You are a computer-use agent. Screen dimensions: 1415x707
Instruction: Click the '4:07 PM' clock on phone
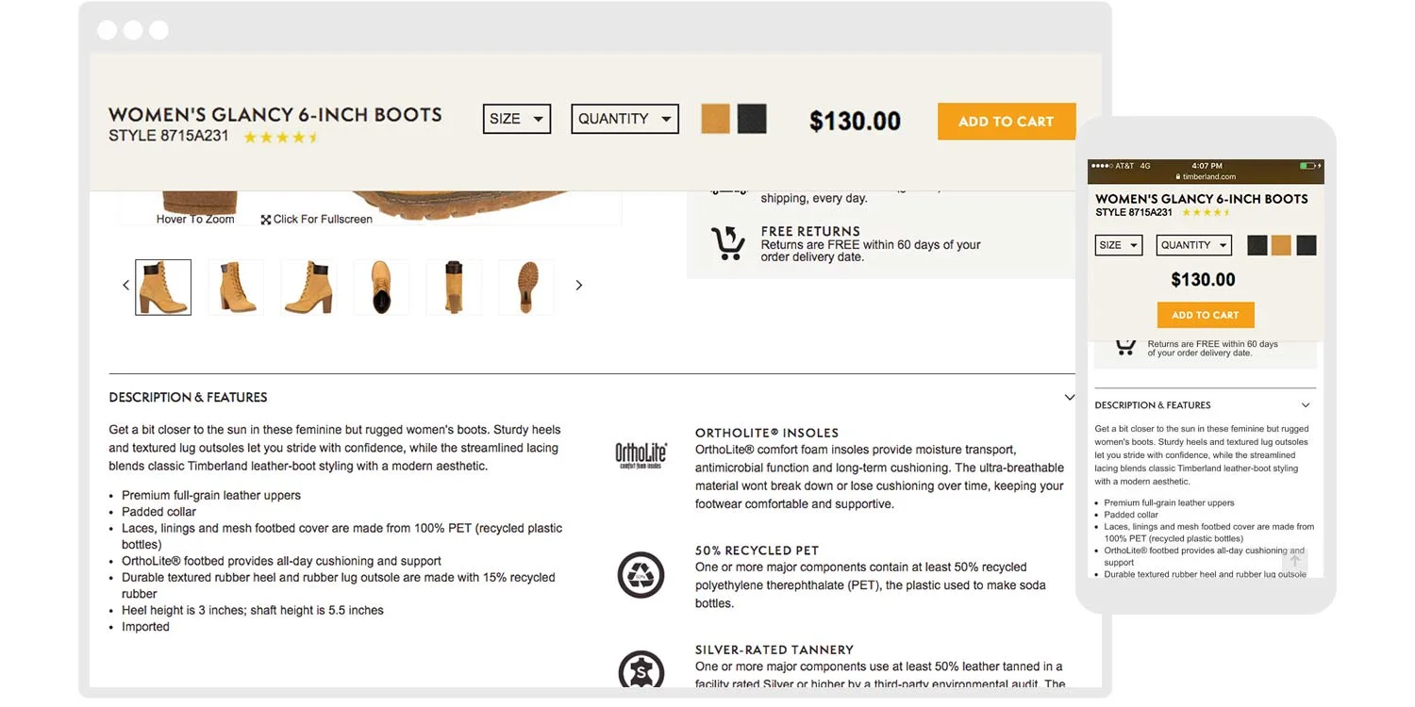1207,166
